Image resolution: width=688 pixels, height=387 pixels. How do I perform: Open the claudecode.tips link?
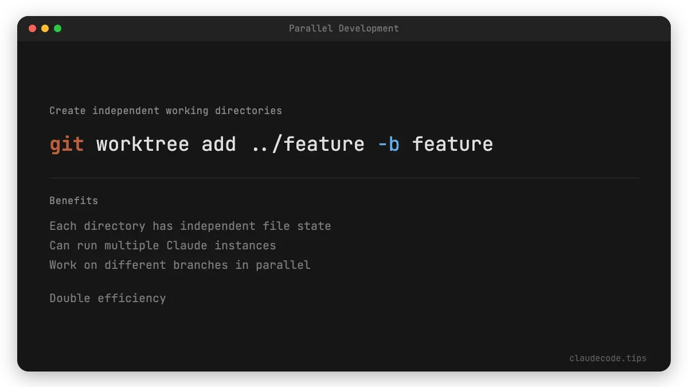click(x=608, y=358)
